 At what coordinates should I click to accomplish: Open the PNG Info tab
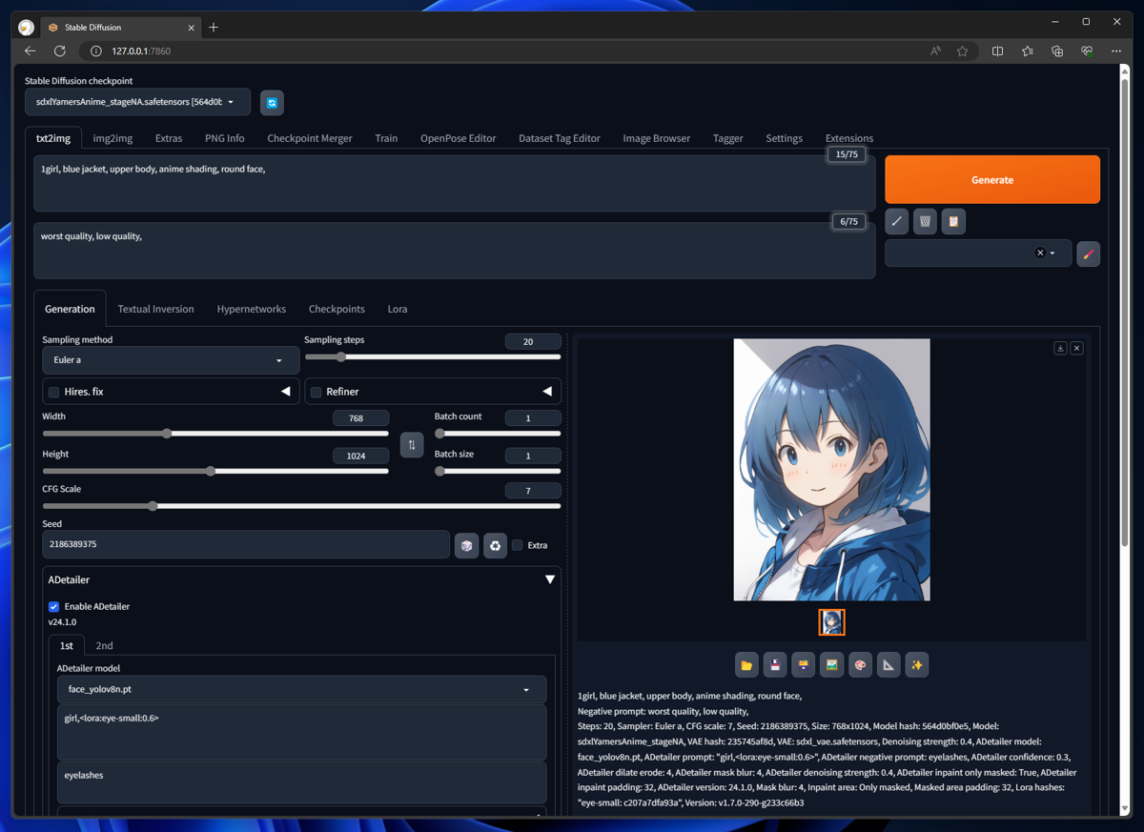(x=225, y=138)
